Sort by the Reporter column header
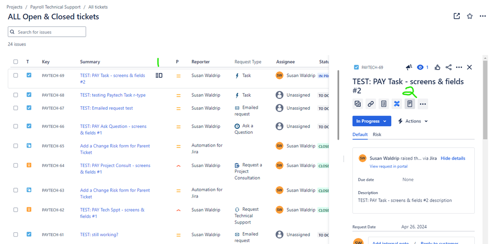 [201, 62]
